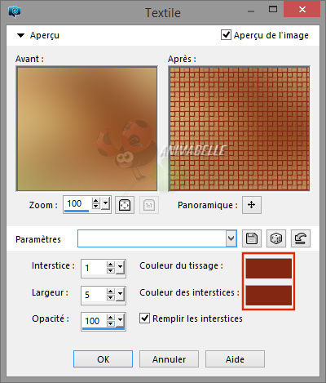Click the OK button
The width and height of the screenshot is (326, 383).
point(103,359)
